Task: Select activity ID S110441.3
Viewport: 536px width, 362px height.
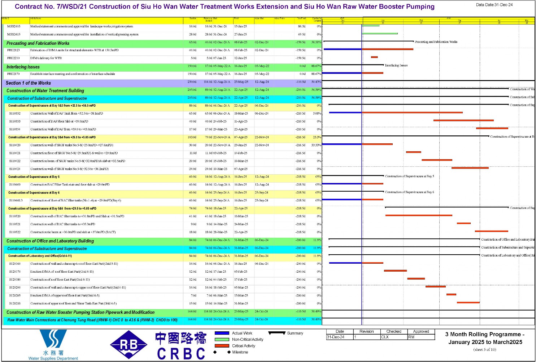Action: 16,201
